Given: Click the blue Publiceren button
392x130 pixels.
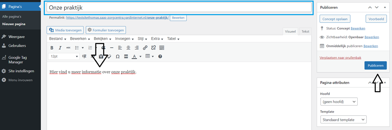Looking at the screenshot, I should point(375,65).
